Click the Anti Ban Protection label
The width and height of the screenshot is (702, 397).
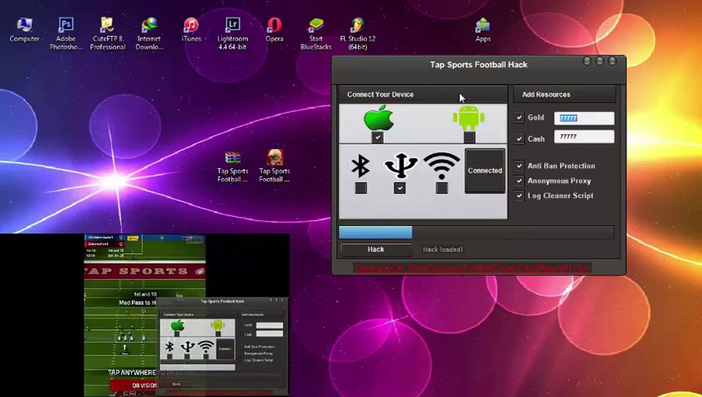(x=561, y=165)
